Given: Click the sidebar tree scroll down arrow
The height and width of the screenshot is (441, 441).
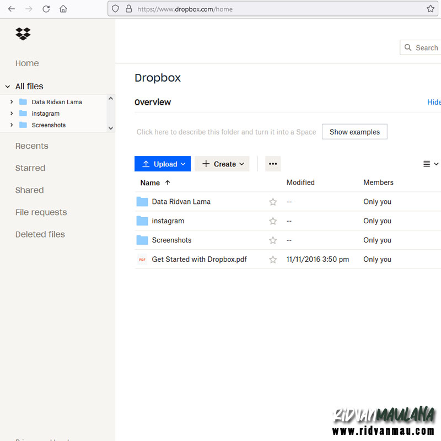Looking at the screenshot, I should click(x=111, y=128).
